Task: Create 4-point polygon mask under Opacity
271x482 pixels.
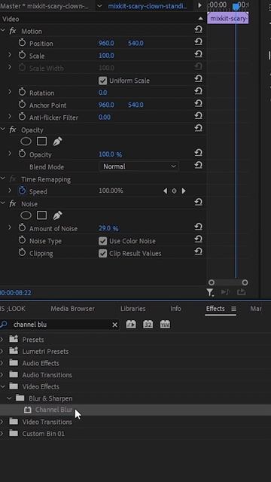Action: pyautogui.click(x=42, y=142)
